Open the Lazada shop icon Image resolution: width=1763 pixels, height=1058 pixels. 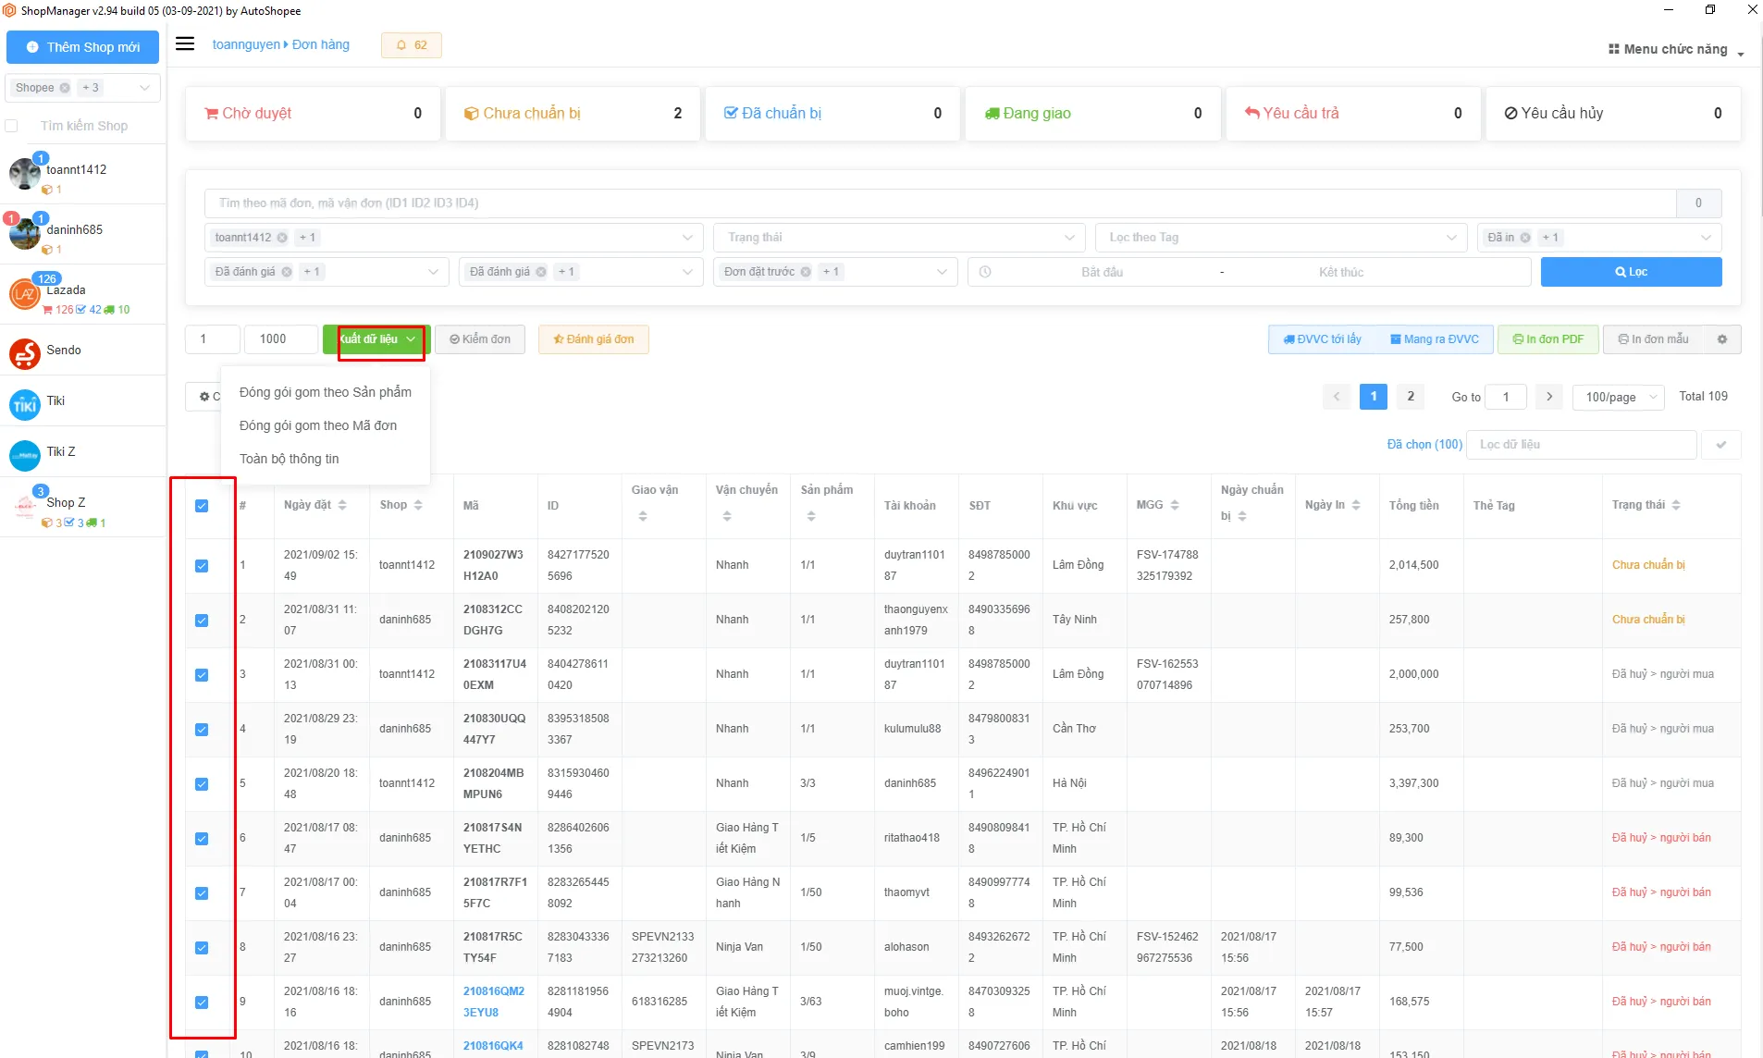(x=23, y=294)
